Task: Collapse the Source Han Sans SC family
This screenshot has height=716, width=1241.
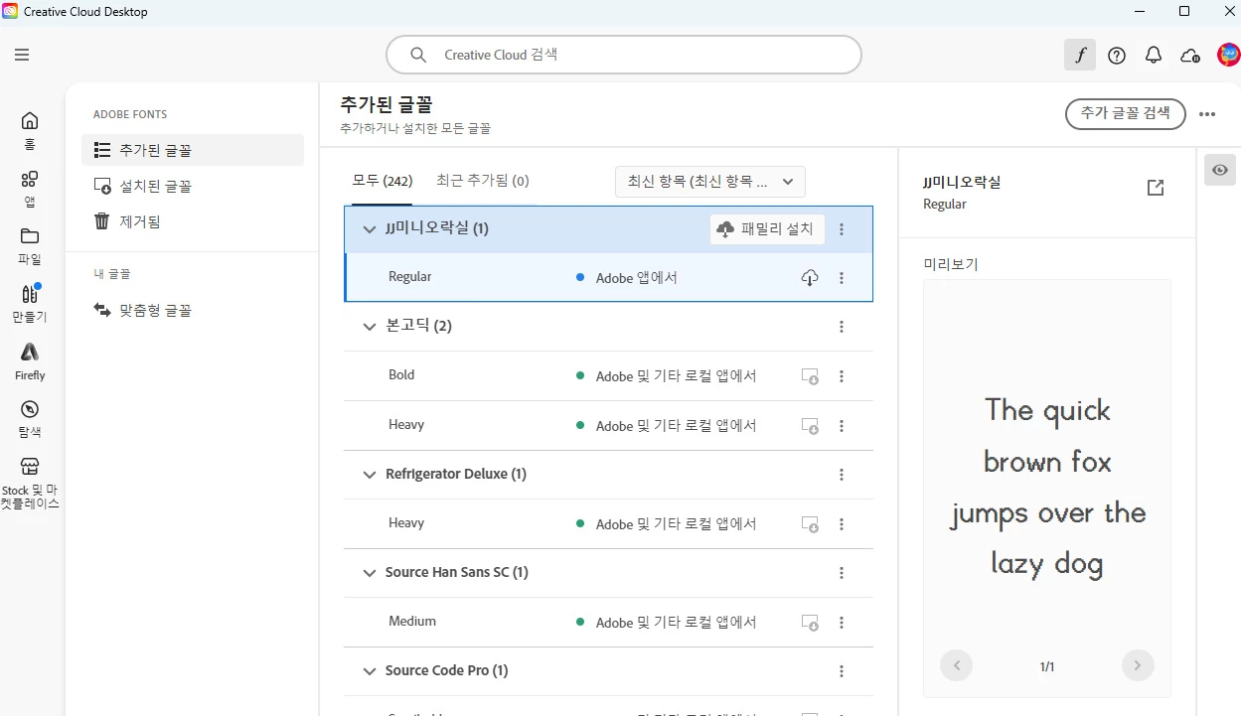Action: tap(370, 573)
